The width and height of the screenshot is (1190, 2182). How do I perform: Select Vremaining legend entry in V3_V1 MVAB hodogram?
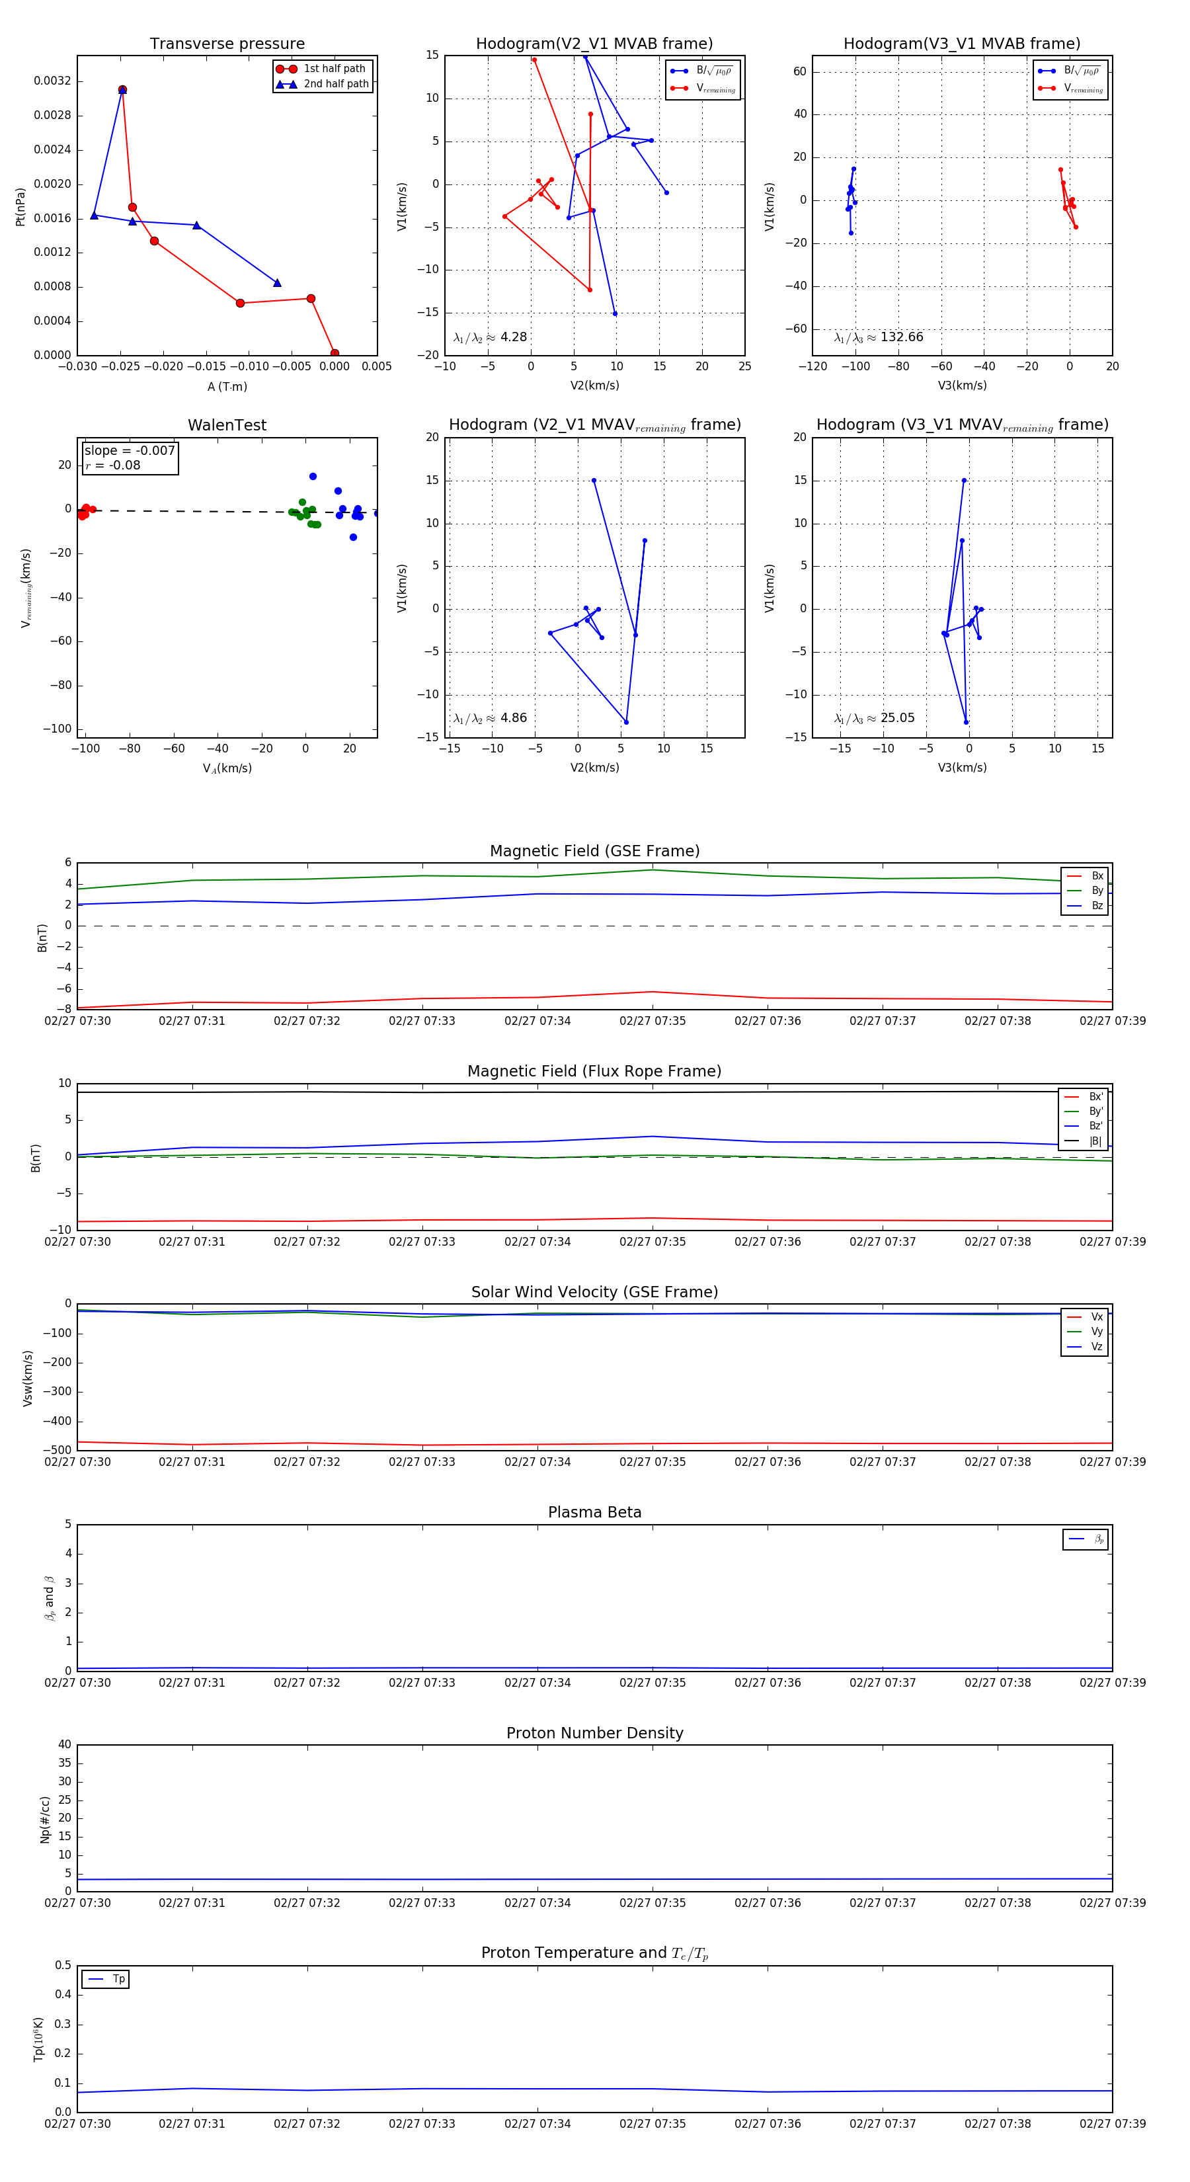[1070, 88]
